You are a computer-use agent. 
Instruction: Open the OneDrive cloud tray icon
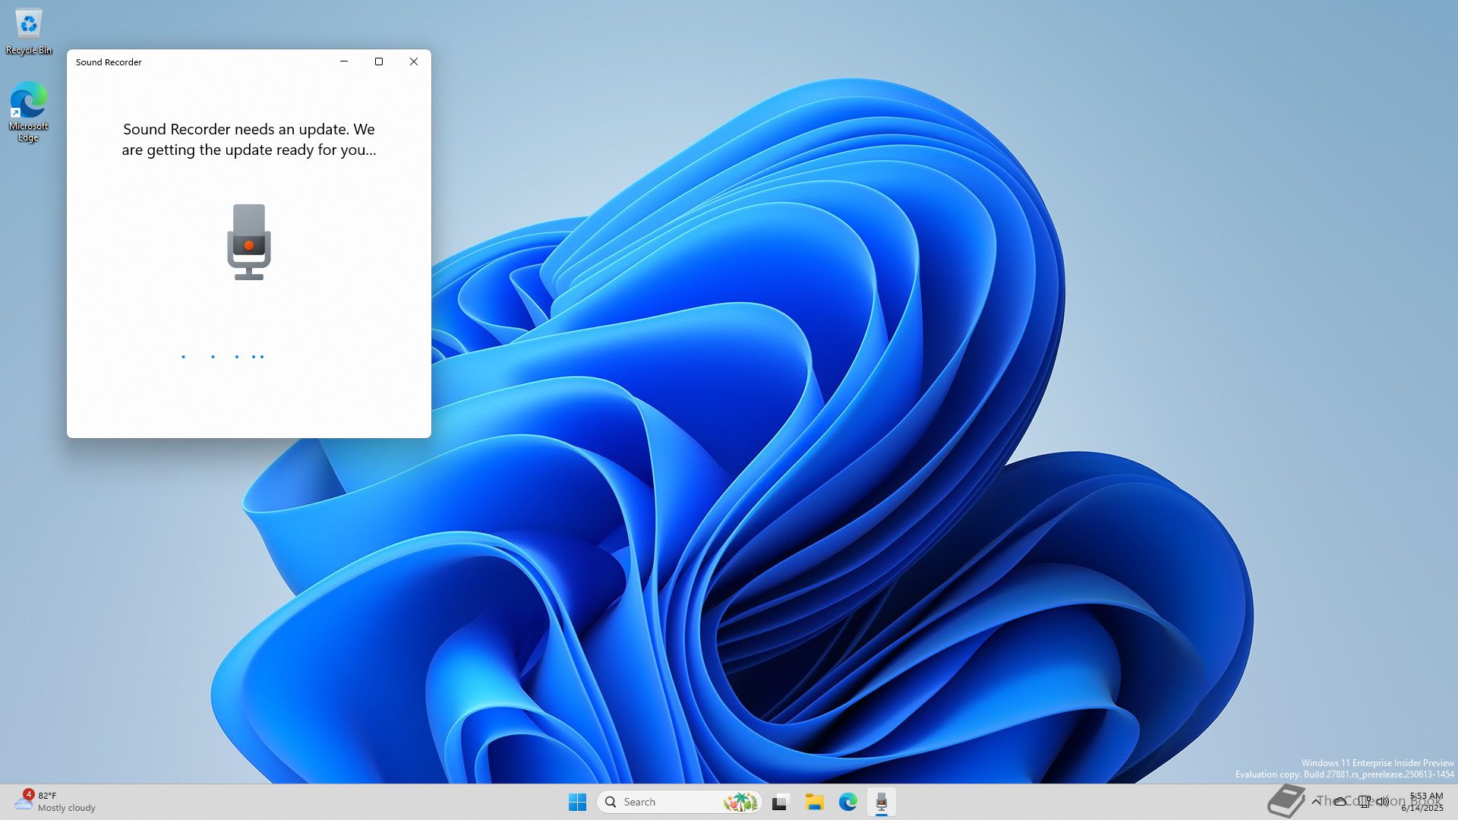pyautogui.click(x=1340, y=801)
